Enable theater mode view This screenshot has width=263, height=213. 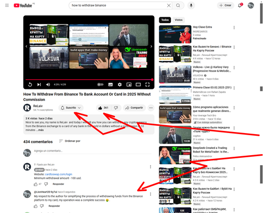[138, 85]
